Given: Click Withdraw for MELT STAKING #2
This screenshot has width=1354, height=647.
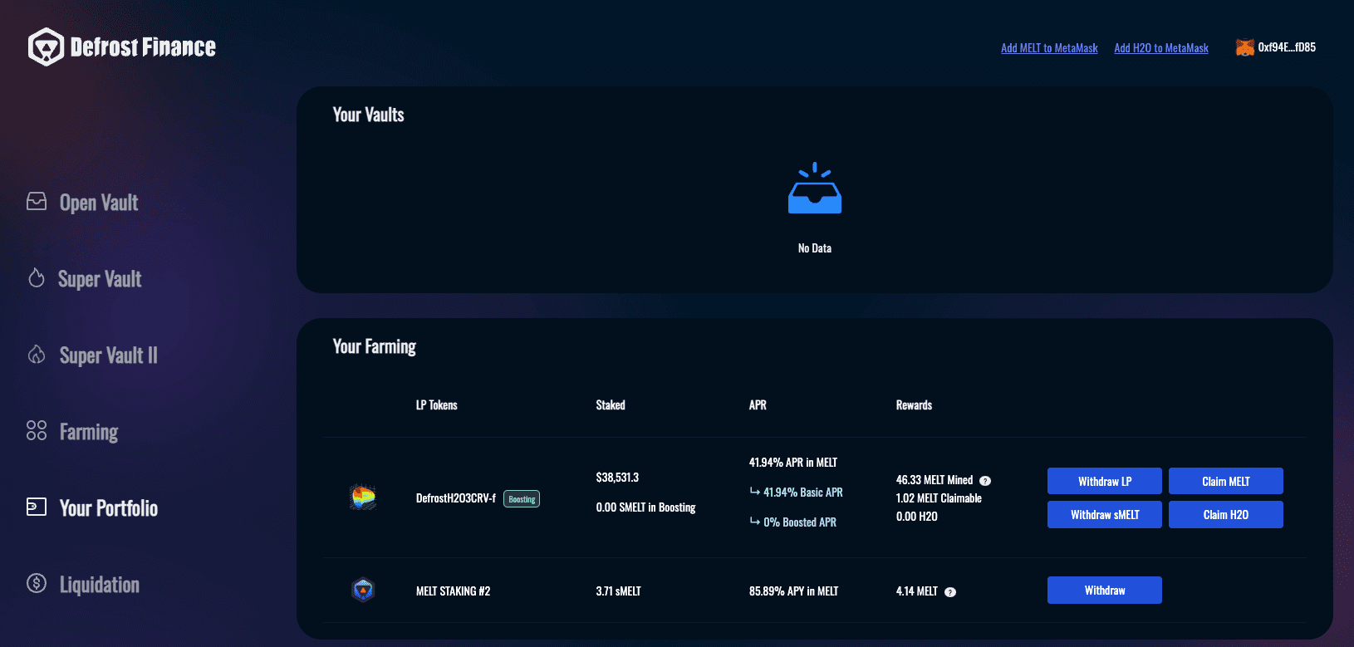Looking at the screenshot, I should [1105, 590].
